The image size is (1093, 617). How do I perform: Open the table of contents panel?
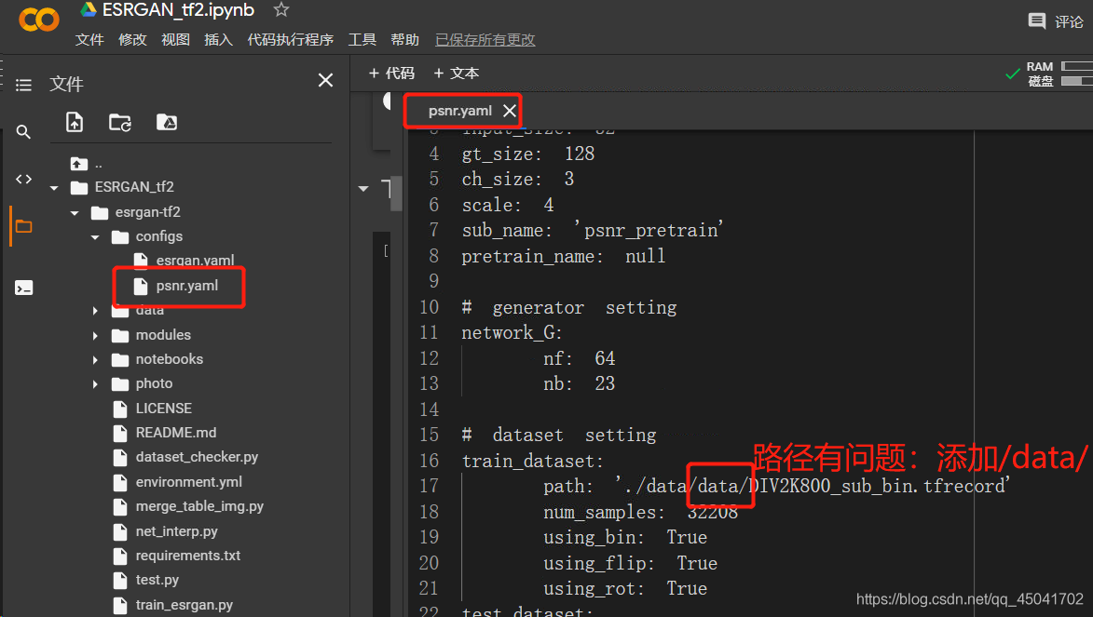[23, 85]
